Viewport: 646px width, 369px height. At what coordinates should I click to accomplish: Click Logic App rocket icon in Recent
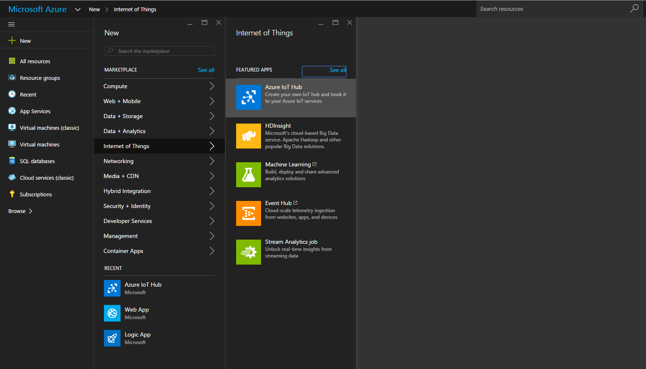112,338
